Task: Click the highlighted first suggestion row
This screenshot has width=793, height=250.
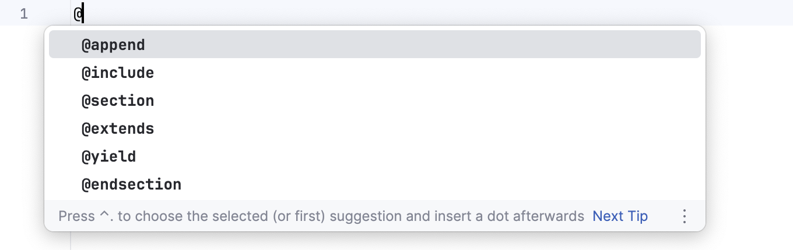Action: [x=374, y=45]
